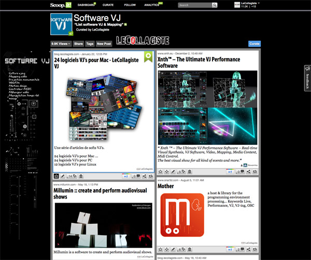Open the Follow menu item
This screenshot has width=311, height=260.
coord(130,5)
